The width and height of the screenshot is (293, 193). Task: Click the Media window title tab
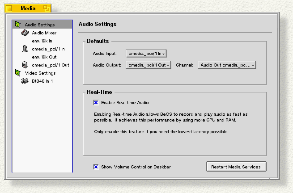[x=28, y=8]
